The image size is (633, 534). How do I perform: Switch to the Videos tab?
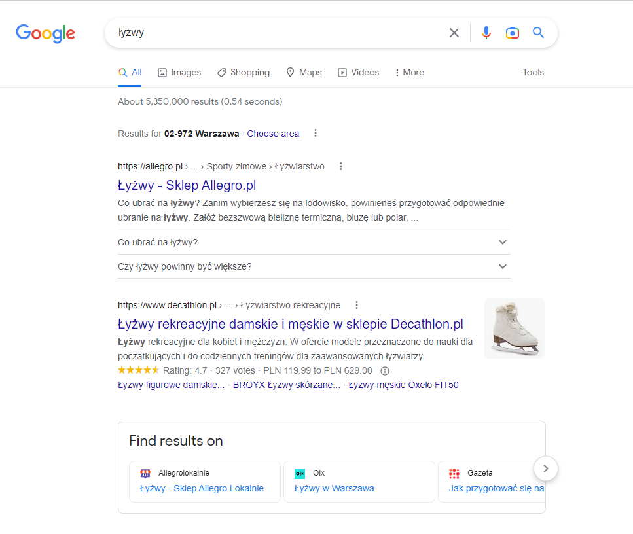359,72
